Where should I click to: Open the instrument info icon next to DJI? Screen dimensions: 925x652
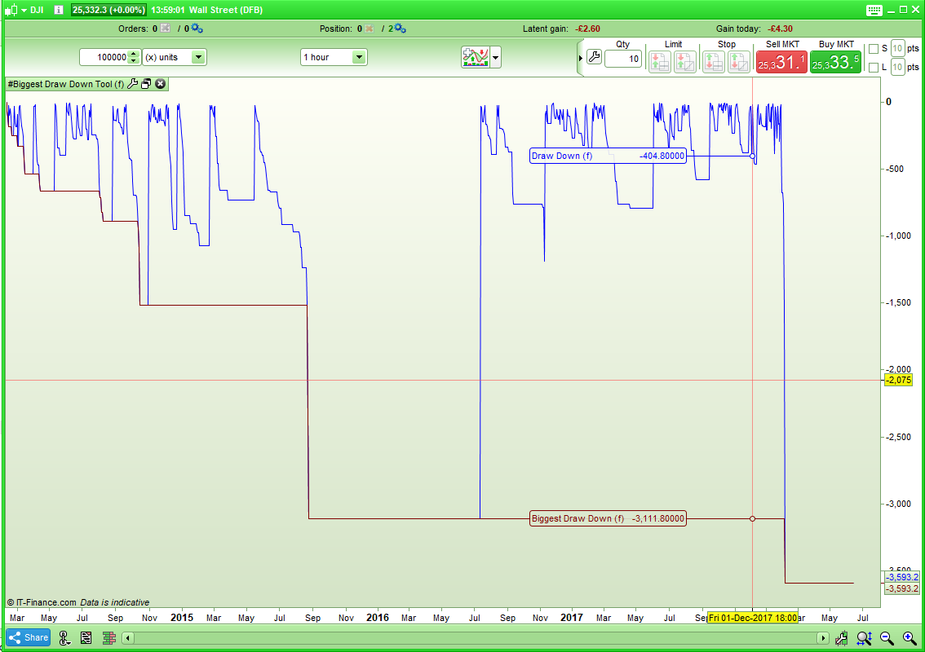click(59, 10)
